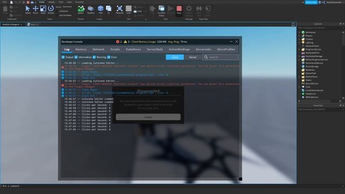Toggle the Warning log filter checkbox

click(94, 57)
